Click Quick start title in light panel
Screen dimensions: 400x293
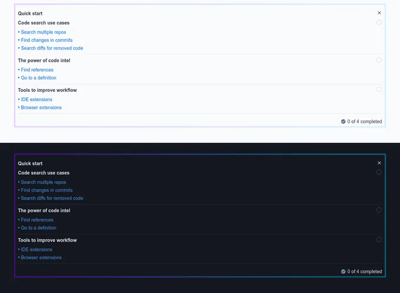[x=30, y=14]
